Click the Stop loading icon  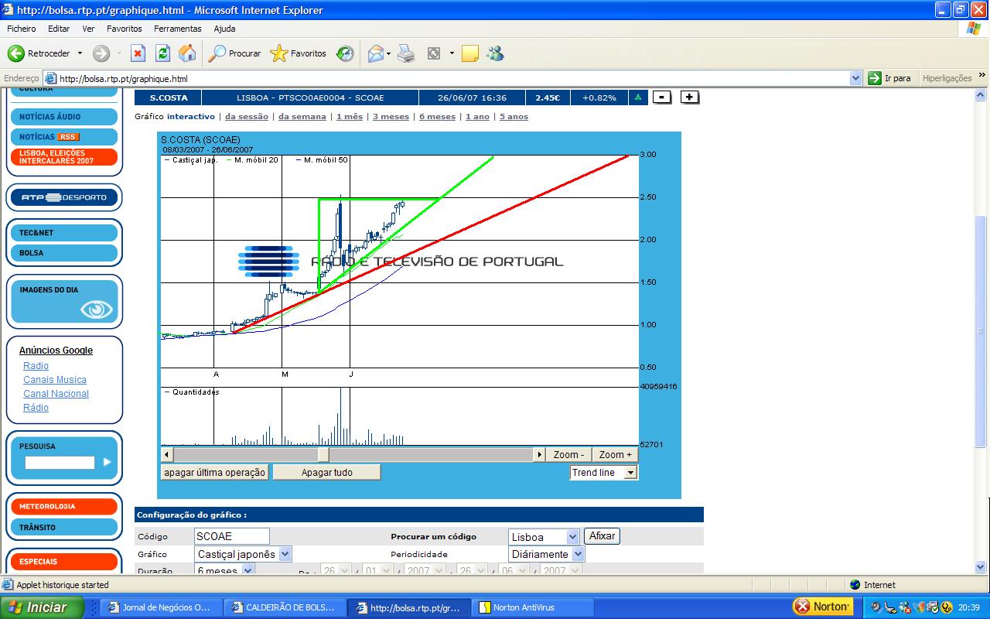[x=138, y=53]
